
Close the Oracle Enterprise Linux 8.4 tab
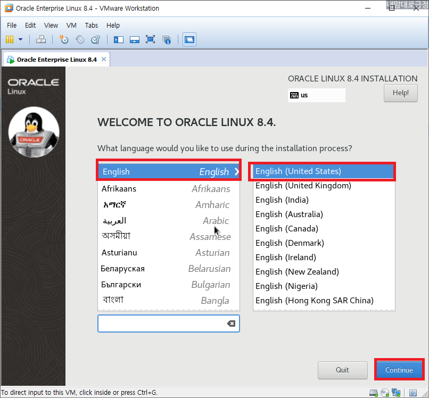coord(104,59)
